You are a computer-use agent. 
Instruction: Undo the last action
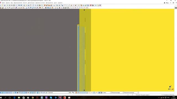[19, 5]
